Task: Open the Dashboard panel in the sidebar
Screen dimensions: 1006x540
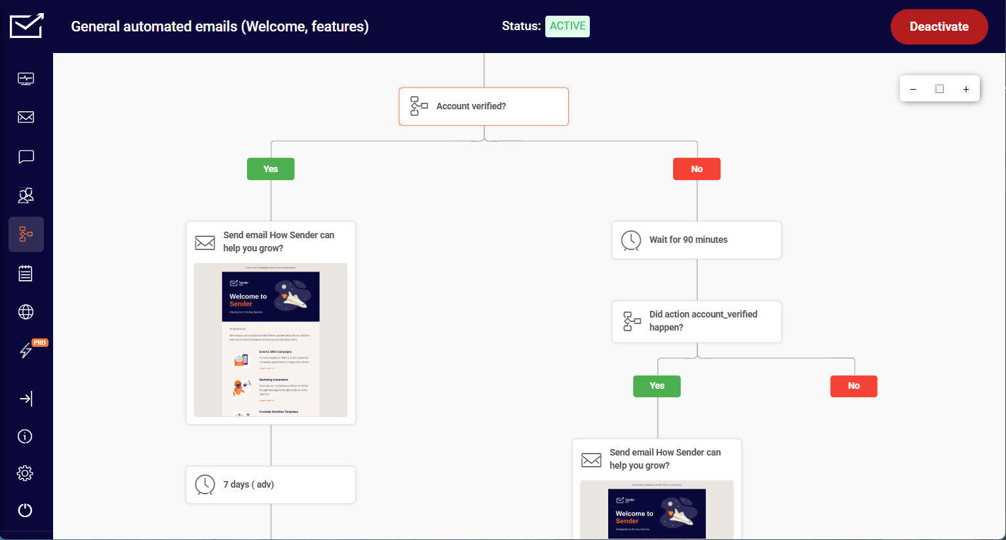Action: tap(26, 79)
